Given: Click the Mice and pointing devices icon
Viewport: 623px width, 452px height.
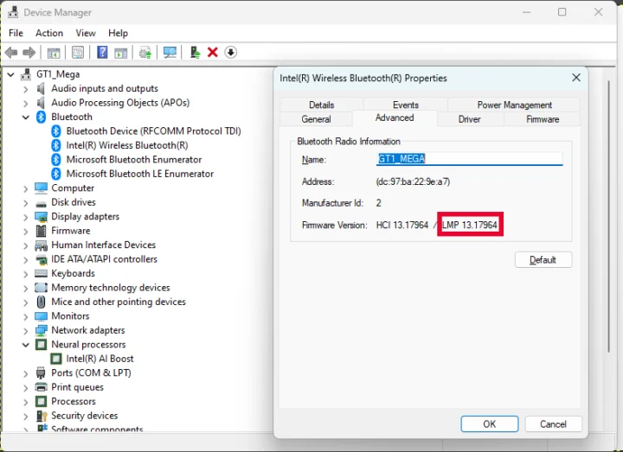Looking at the screenshot, I should 41,302.
